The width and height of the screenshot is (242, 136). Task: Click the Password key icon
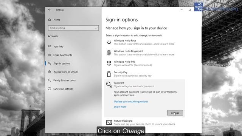click(x=109, y=85)
